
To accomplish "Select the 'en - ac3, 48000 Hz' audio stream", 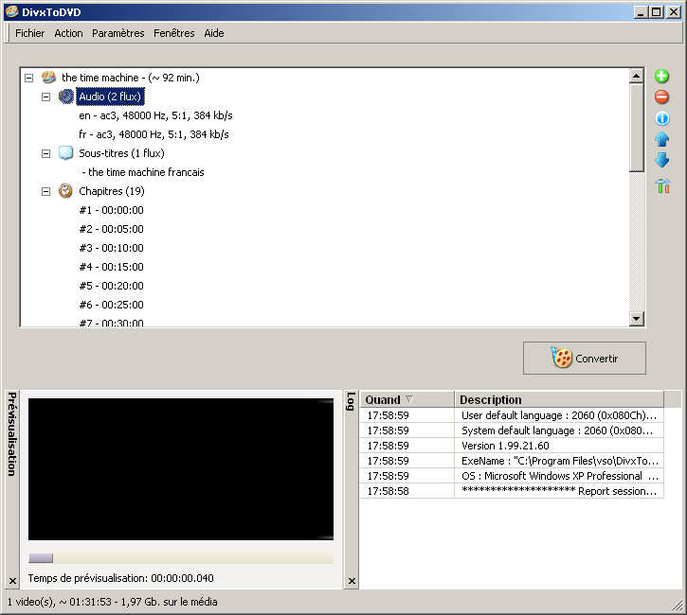I will [155, 115].
